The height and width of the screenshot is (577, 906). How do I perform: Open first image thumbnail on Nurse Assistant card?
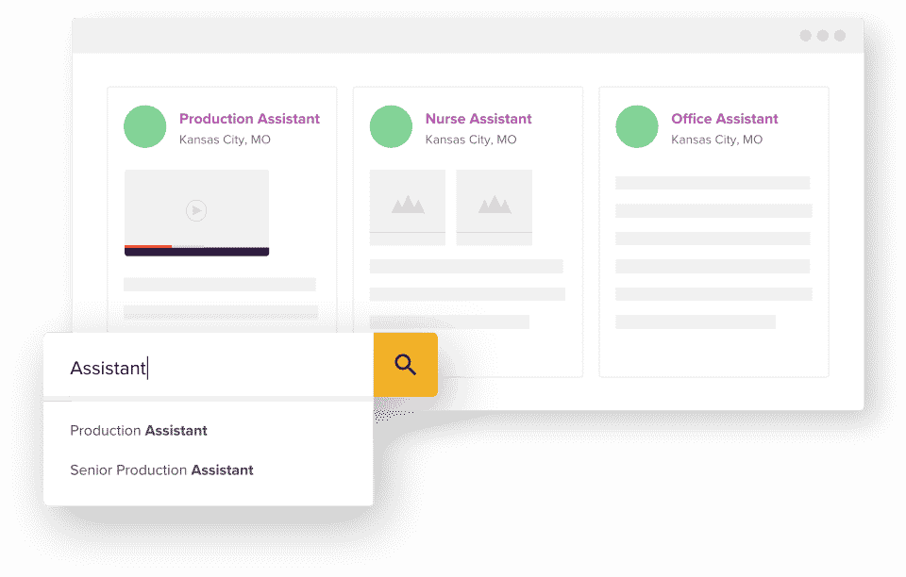tap(408, 207)
